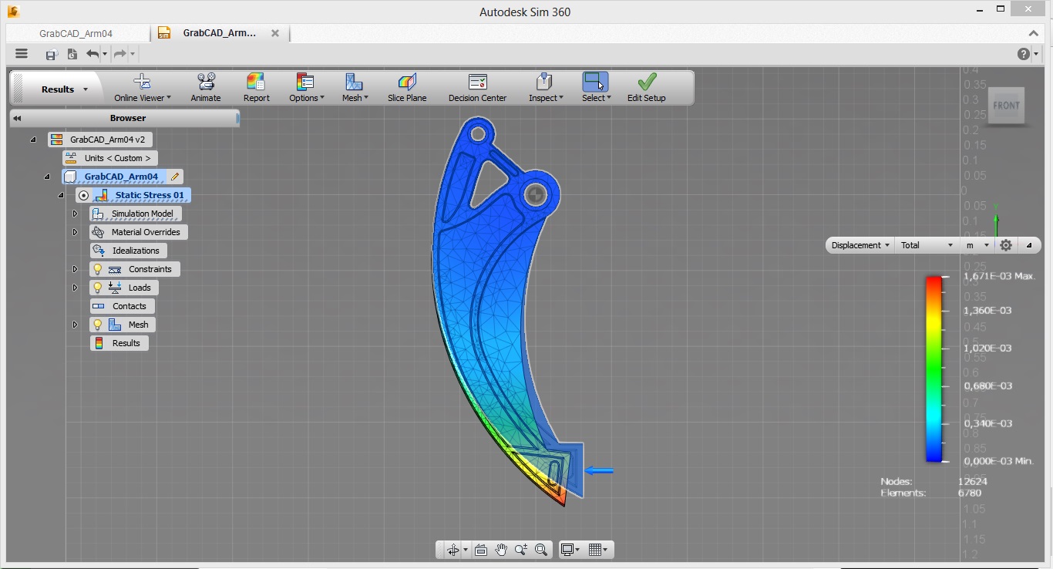The width and height of the screenshot is (1053, 569).
Task: Collapse the legend panel triangle
Action: (1029, 245)
